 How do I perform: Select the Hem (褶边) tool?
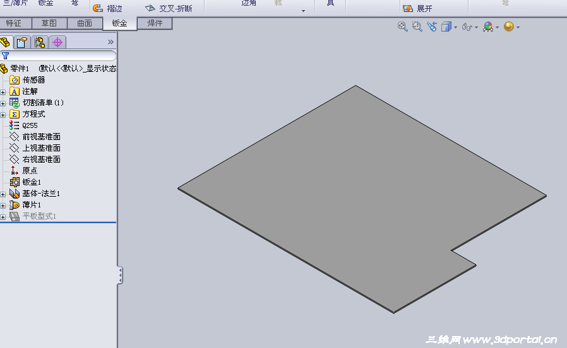pos(107,8)
